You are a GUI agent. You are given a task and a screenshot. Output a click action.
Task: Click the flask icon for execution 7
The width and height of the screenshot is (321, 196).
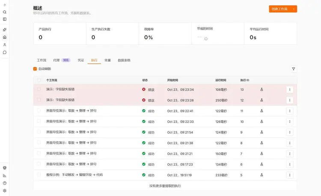[x=262, y=154]
